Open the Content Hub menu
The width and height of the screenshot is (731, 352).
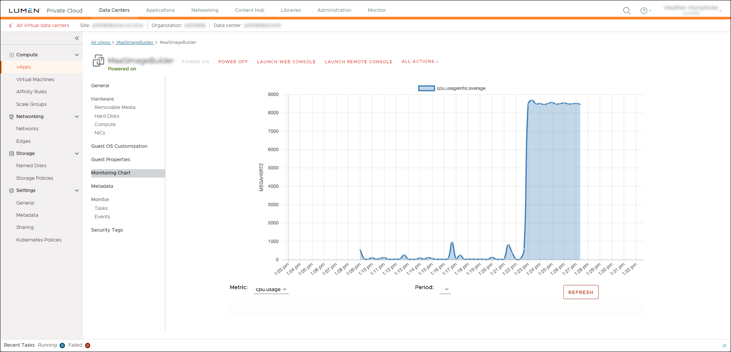point(249,10)
